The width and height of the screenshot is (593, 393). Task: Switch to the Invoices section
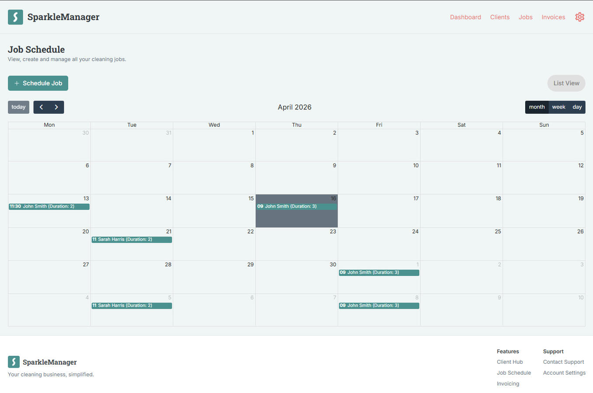point(553,17)
